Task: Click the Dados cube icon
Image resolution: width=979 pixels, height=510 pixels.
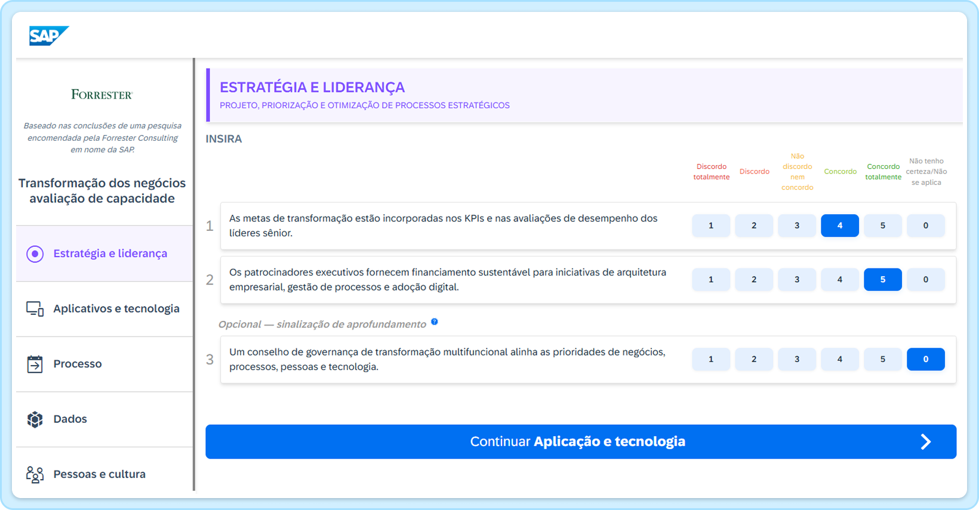Action: pyautogui.click(x=35, y=419)
